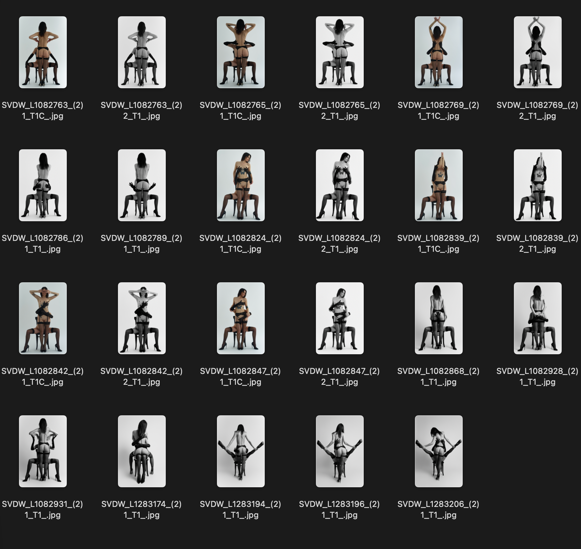The image size is (581, 549).
Task: Select the SVDW_L1082763_(2)1_T1C_.jpg thumbnail
Action: [x=43, y=52]
